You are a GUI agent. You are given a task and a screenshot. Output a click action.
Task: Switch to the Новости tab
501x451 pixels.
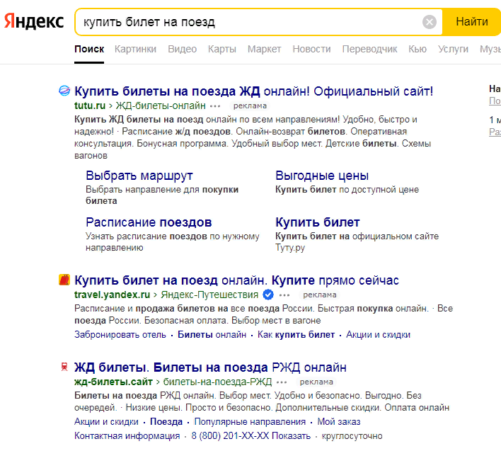pyautogui.click(x=311, y=49)
